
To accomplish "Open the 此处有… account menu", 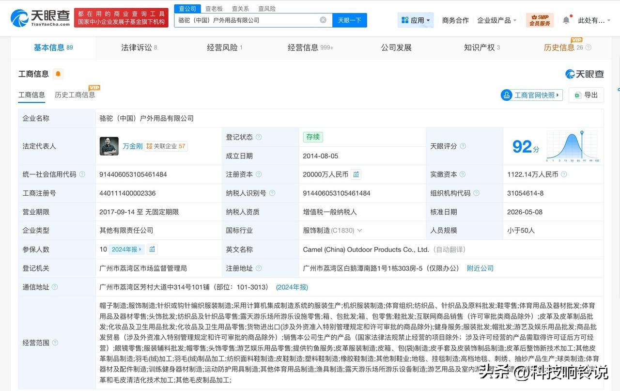I will point(594,20).
